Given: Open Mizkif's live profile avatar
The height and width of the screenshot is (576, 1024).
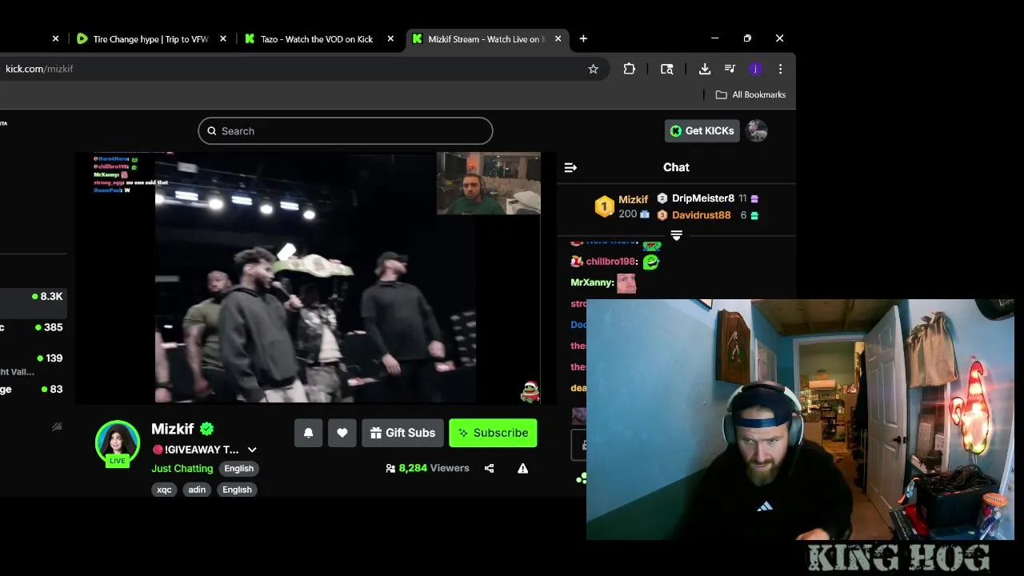Looking at the screenshot, I should pos(118,442).
